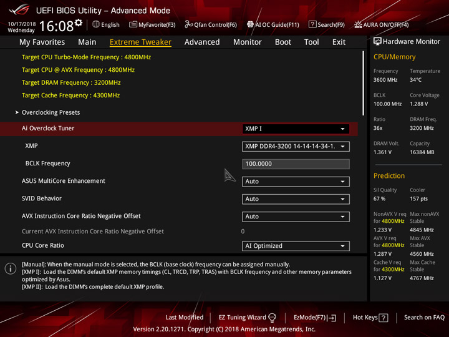Open the Monitor tab
Viewport: 449px width, 337px height.
click(x=248, y=42)
